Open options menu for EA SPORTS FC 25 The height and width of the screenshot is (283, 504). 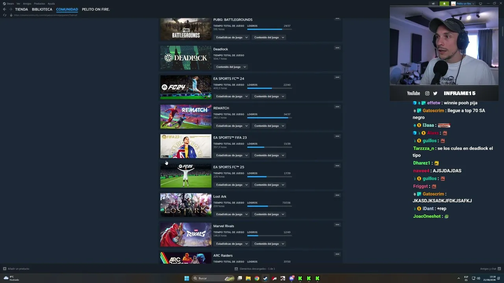(x=337, y=166)
